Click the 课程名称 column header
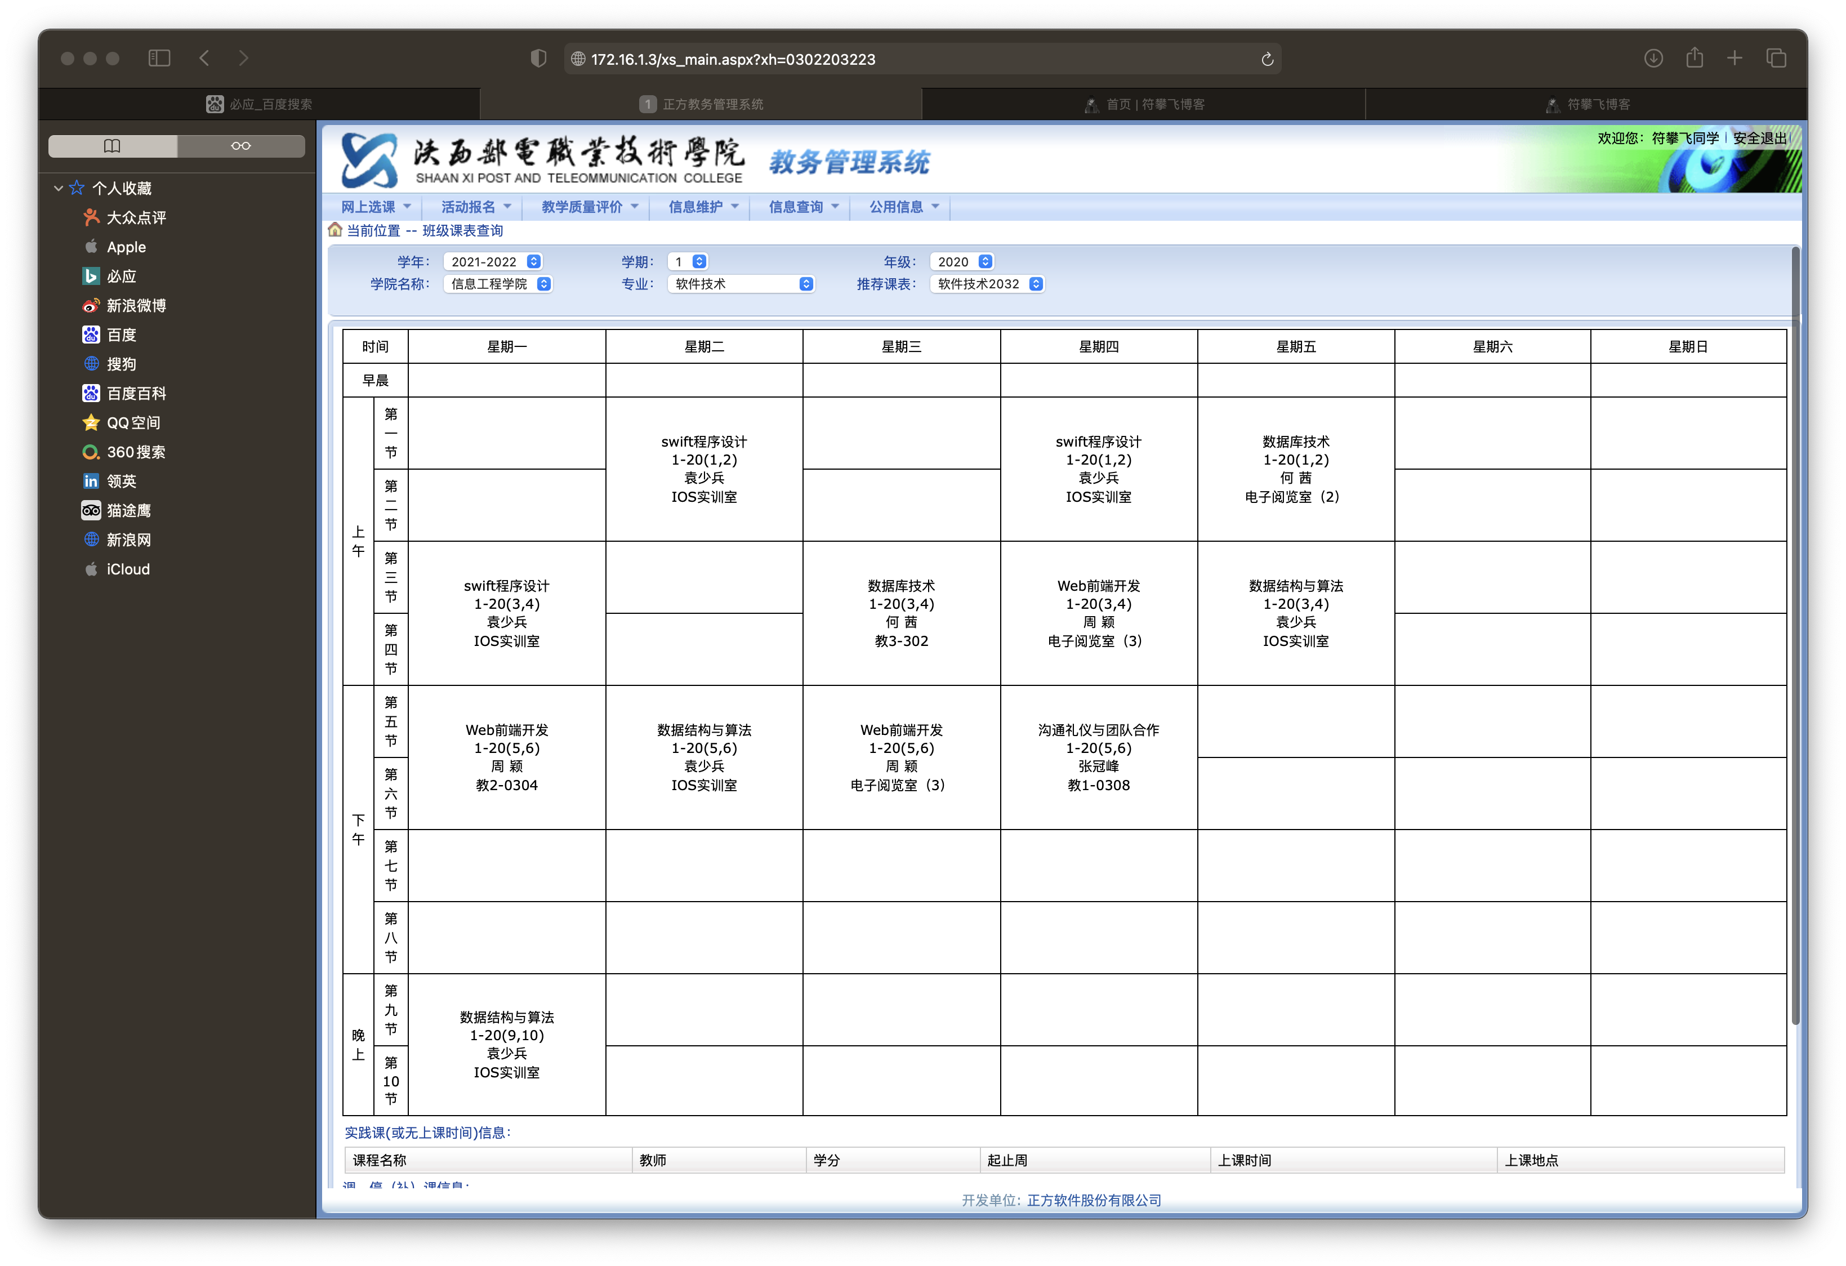Image resolution: width=1846 pixels, height=1266 pixels. [488, 1160]
